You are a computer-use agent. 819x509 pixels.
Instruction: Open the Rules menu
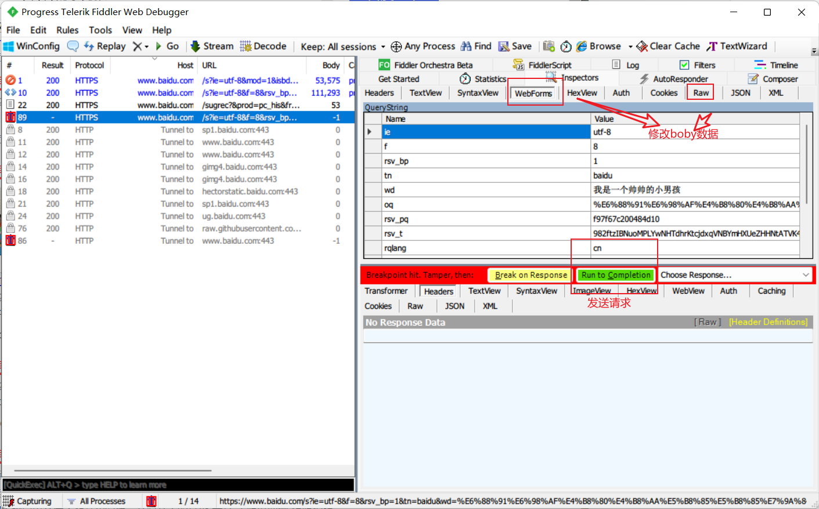coord(67,30)
